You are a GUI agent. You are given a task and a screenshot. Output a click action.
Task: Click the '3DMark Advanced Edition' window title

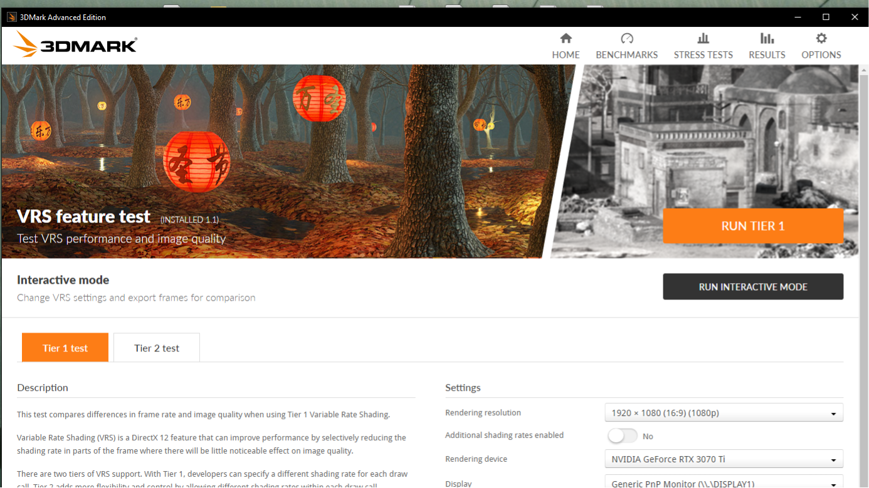(x=63, y=17)
